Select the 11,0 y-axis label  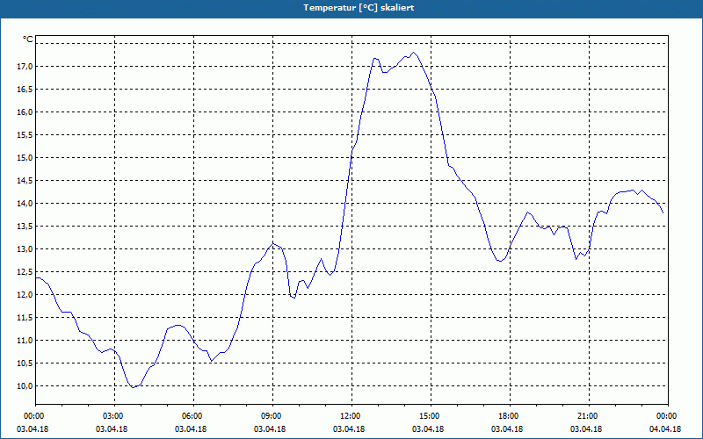coord(25,341)
